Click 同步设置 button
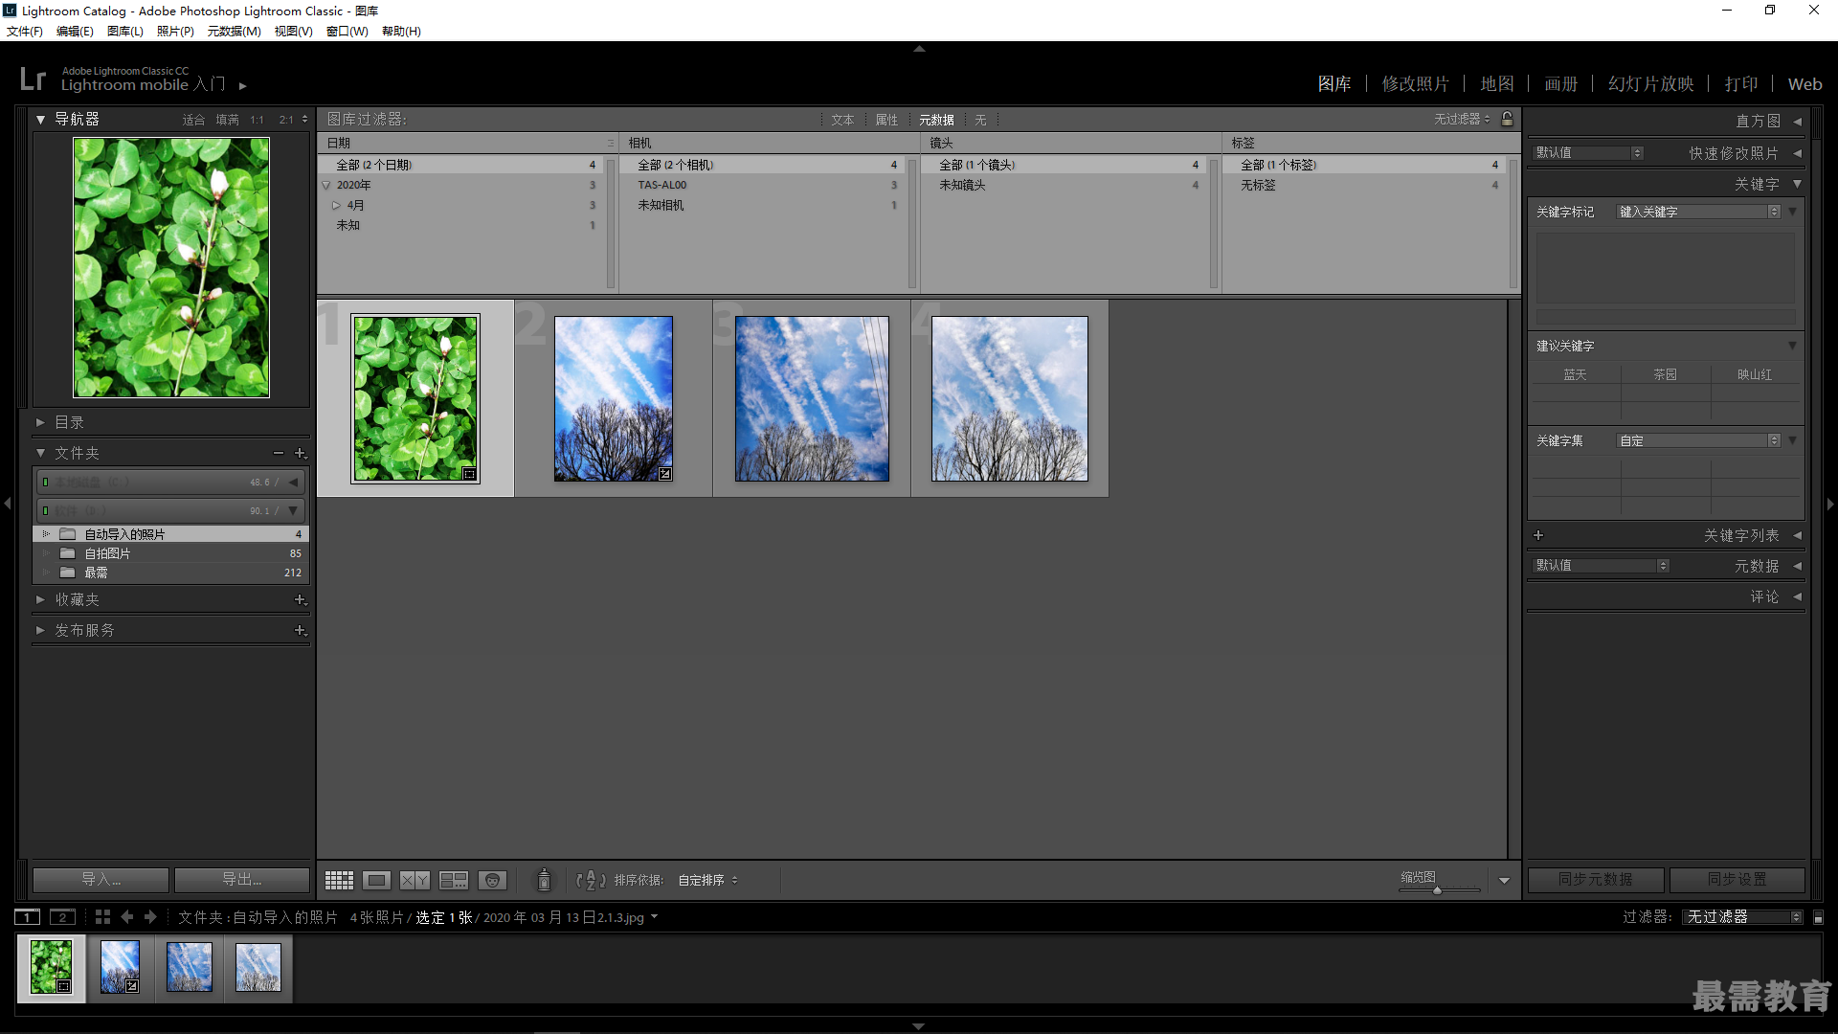Viewport: 1838px width, 1034px height. click(x=1737, y=880)
